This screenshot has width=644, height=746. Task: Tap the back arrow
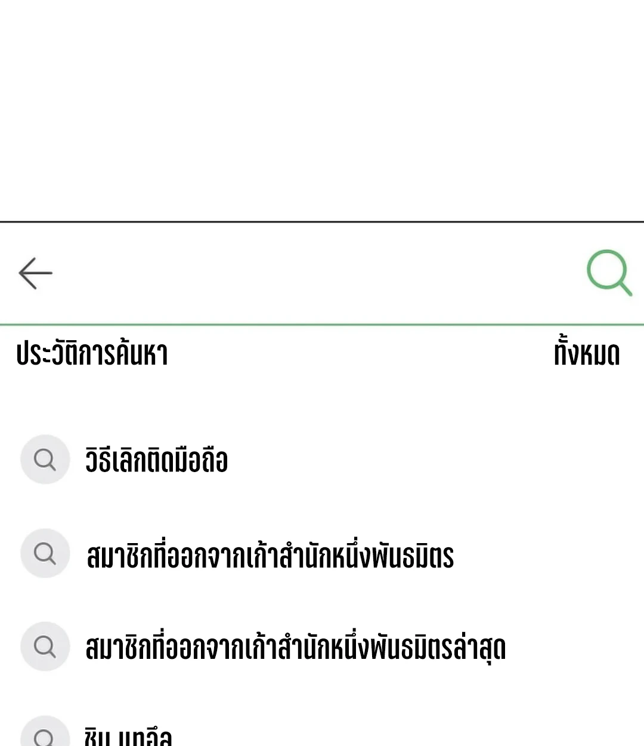click(x=35, y=273)
